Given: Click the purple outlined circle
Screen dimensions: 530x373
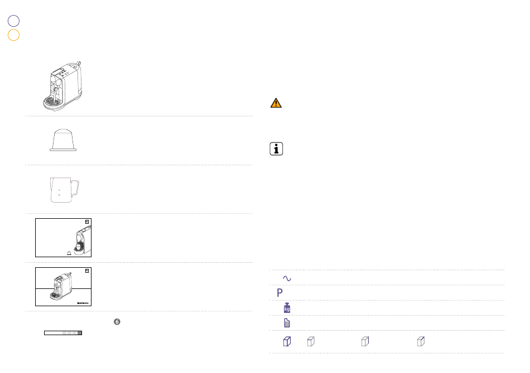Looking at the screenshot, I should coord(13,21).
